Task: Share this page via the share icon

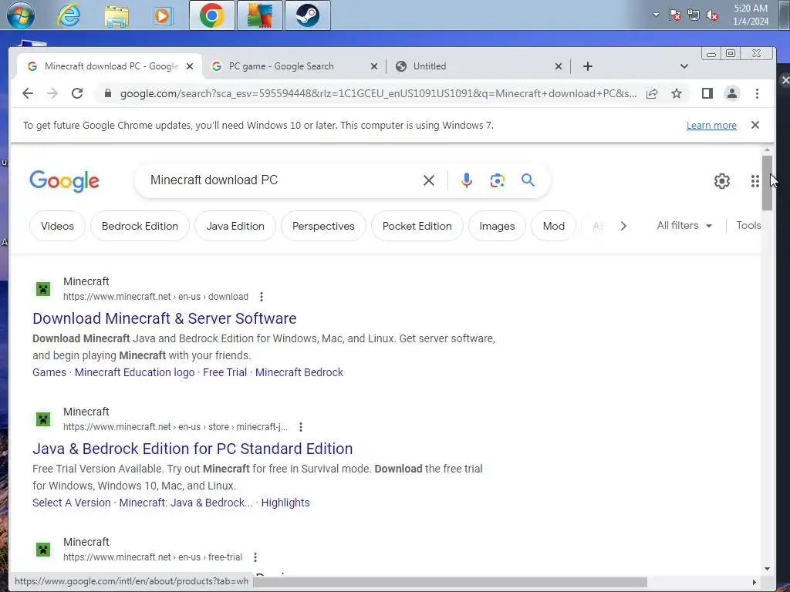Action: [x=652, y=93]
